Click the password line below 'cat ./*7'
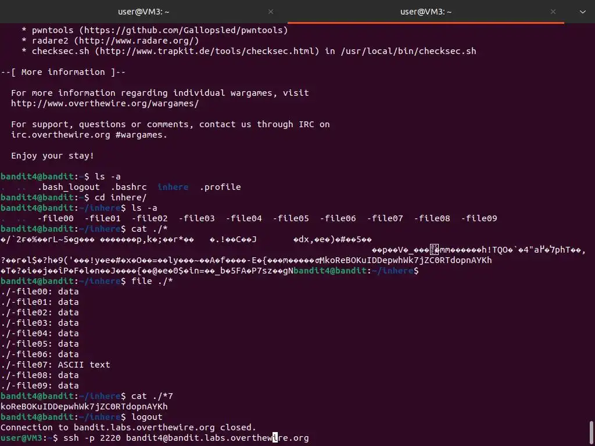The image size is (595, 446). point(84,407)
